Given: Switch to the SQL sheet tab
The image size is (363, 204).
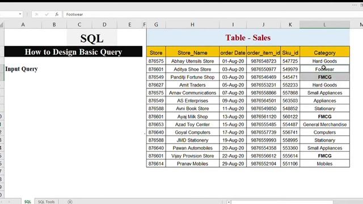Looking at the screenshot, I should (x=28, y=202).
